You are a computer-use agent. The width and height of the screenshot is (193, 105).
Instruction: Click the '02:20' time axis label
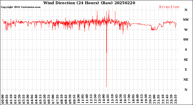click(x=20, y=99)
